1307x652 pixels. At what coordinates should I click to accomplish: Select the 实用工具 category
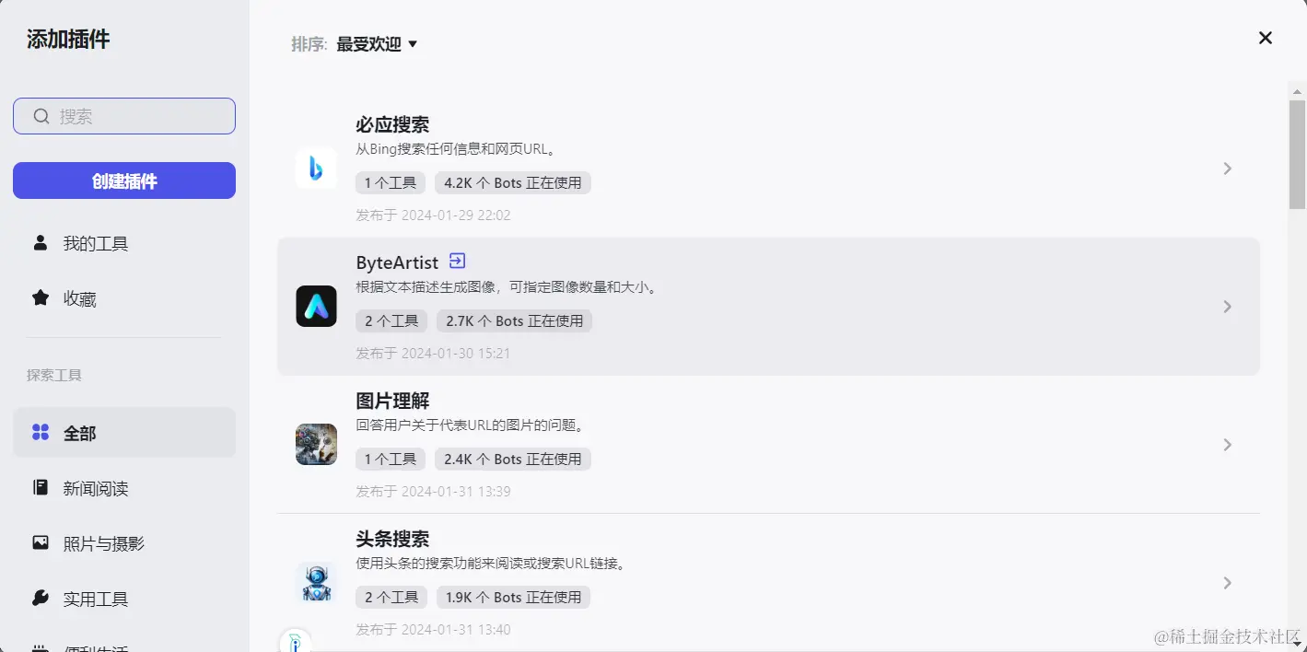[95, 600]
